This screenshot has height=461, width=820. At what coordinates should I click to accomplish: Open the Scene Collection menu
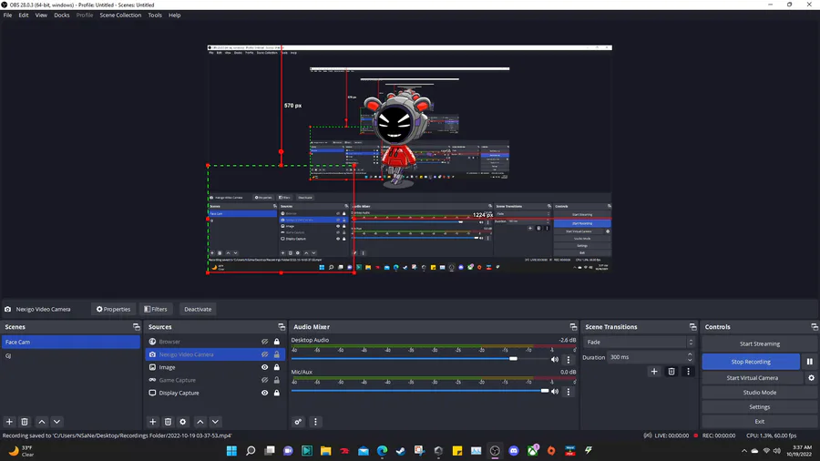tap(120, 15)
